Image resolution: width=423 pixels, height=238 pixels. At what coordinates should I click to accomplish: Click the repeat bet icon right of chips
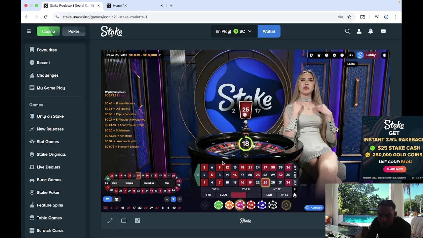286,205
